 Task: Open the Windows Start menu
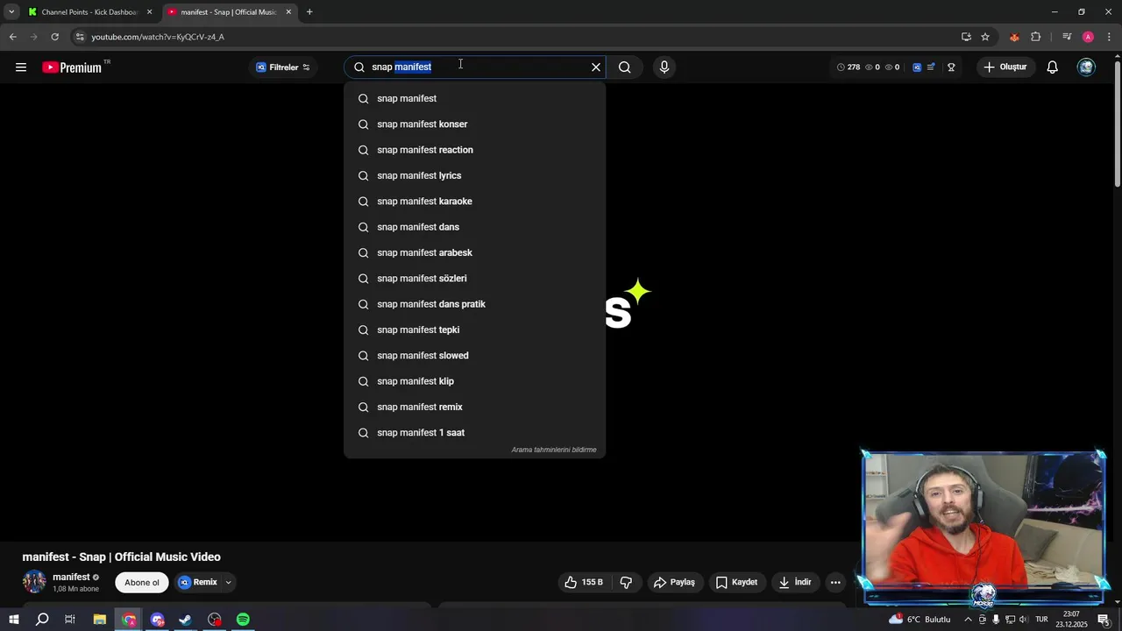[x=13, y=620]
